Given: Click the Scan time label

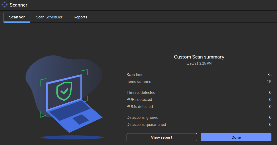Looking at the screenshot, I should 135,75.
